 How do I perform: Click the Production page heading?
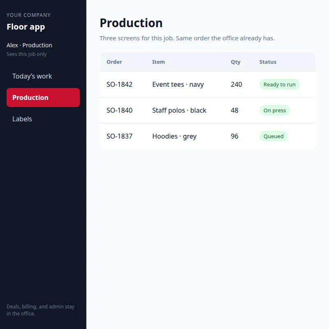131,23
